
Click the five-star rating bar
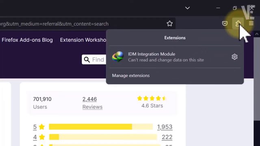pyautogui.click(x=101, y=127)
